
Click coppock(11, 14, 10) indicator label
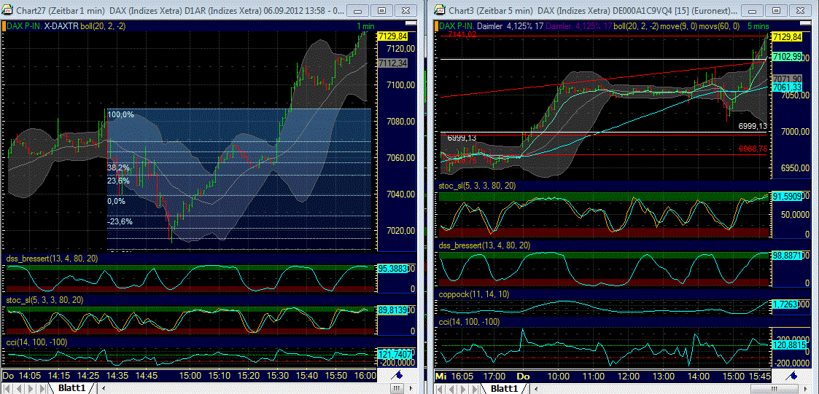click(x=473, y=294)
